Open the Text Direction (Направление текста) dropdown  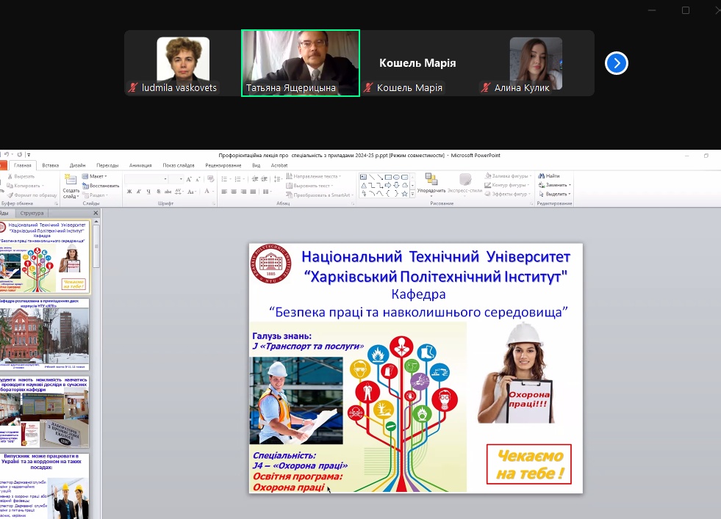point(314,176)
